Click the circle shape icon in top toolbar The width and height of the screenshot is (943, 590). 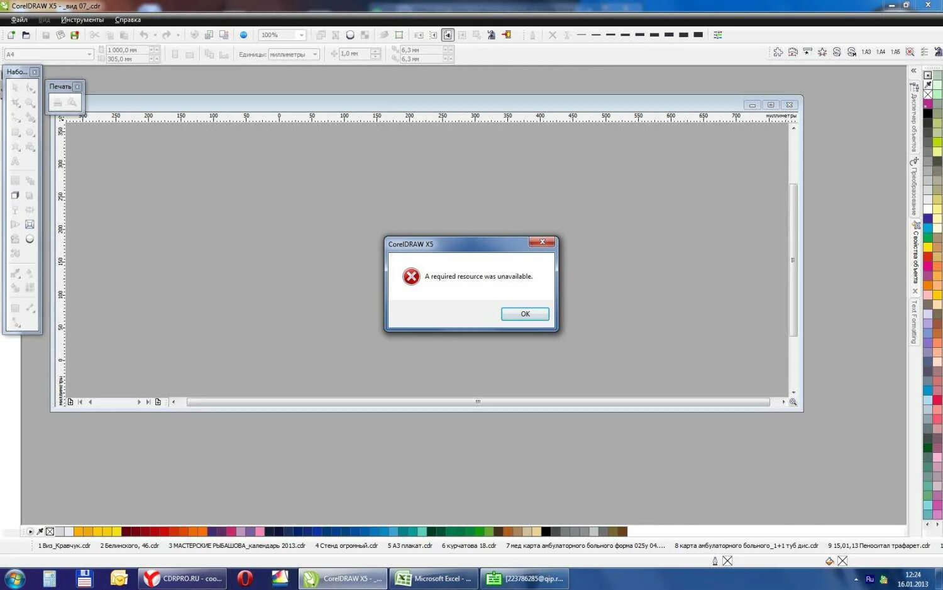pyautogui.click(x=350, y=35)
